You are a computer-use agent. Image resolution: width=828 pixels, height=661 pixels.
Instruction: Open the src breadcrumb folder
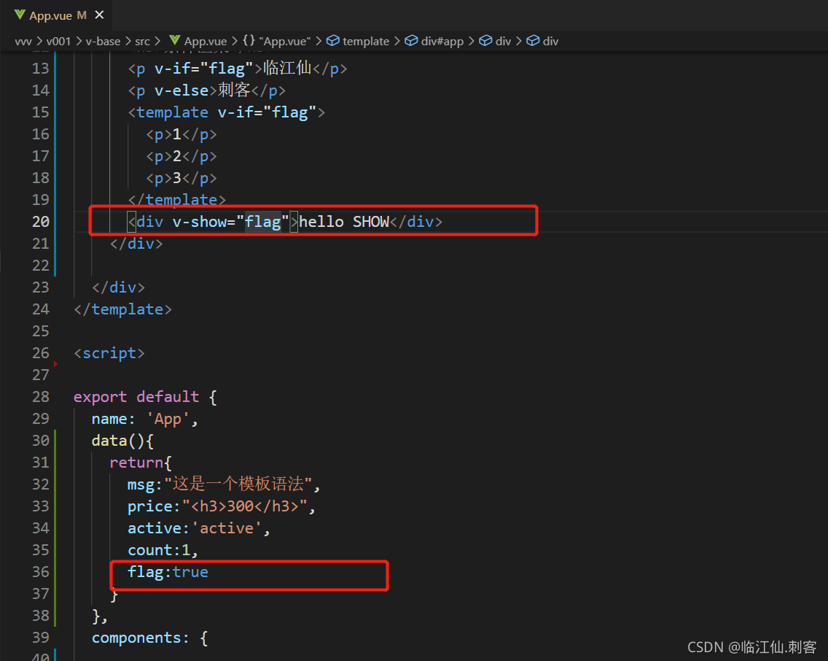(142, 41)
